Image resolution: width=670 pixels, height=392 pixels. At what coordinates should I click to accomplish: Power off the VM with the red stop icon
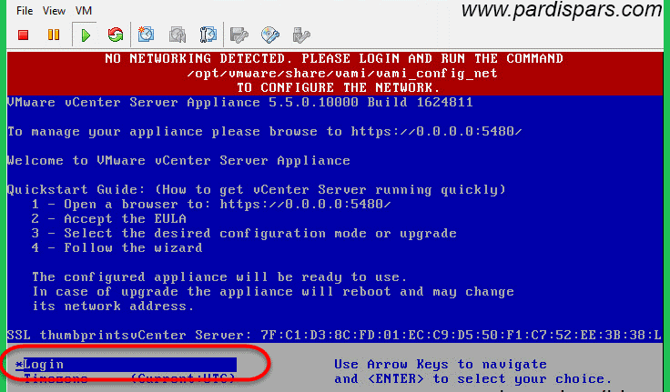coord(23,35)
